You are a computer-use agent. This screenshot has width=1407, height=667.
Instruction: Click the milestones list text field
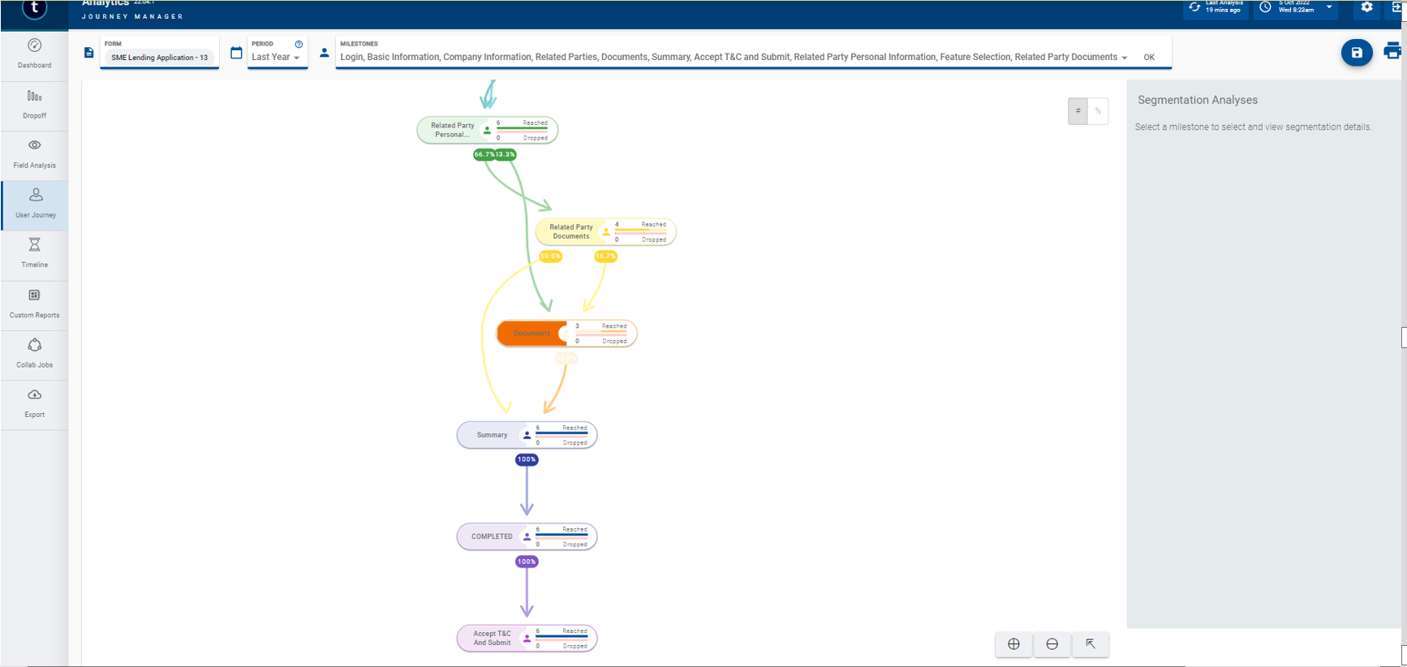pyautogui.click(x=729, y=57)
